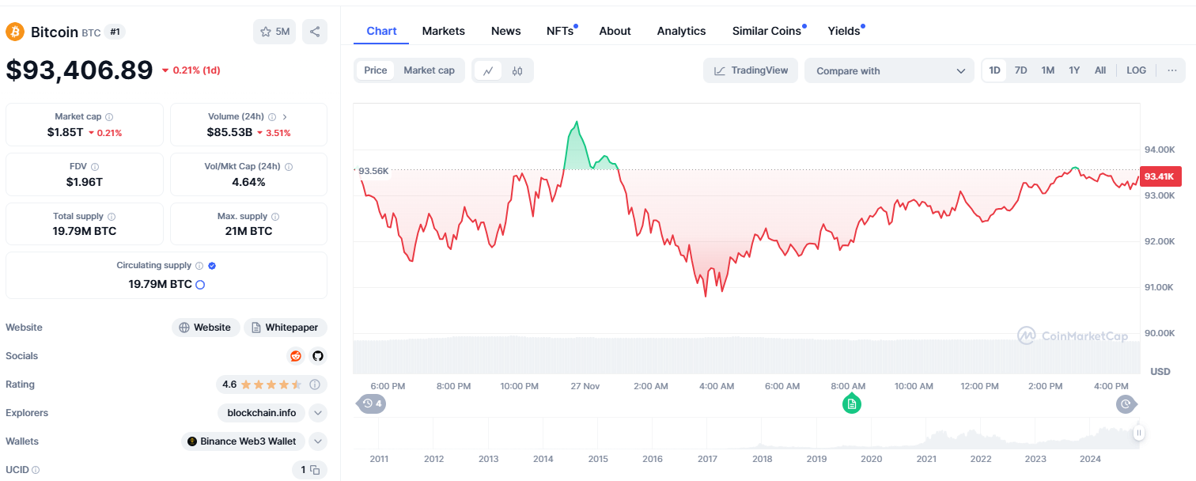The height and width of the screenshot is (481, 1196).
Task: Select the 1M time range
Action: point(1048,70)
